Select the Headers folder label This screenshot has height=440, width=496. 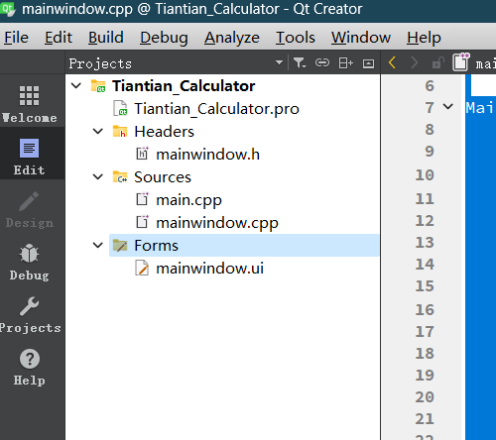pyautogui.click(x=164, y=132)
